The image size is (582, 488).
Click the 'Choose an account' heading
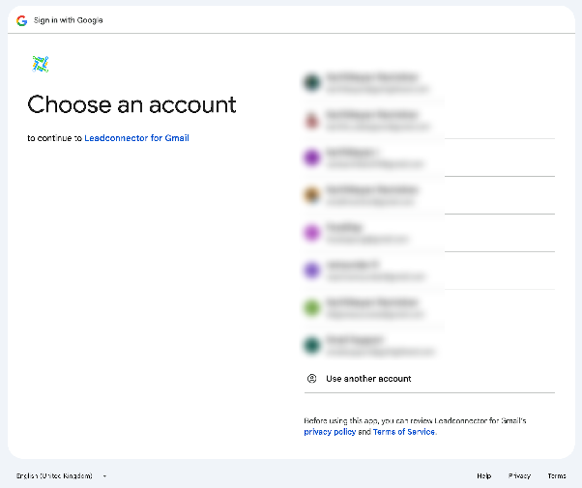tap(131, 104)
